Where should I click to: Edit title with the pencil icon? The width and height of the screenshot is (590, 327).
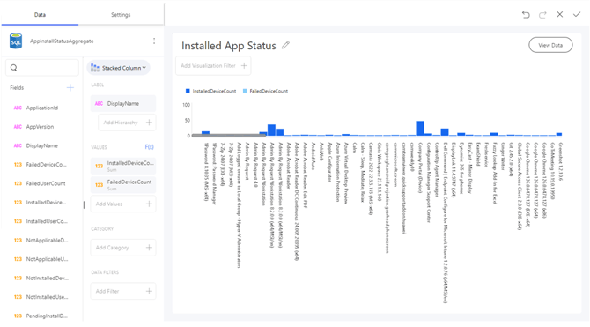285,45
